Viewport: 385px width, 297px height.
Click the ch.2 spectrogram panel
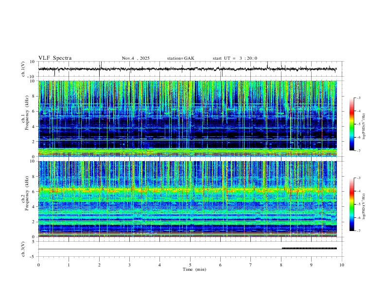click(x=188, y=199)
